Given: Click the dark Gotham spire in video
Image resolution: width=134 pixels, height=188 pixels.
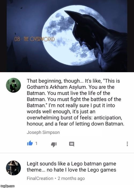Looking at the screenshot, I should (x=12, y=56).
